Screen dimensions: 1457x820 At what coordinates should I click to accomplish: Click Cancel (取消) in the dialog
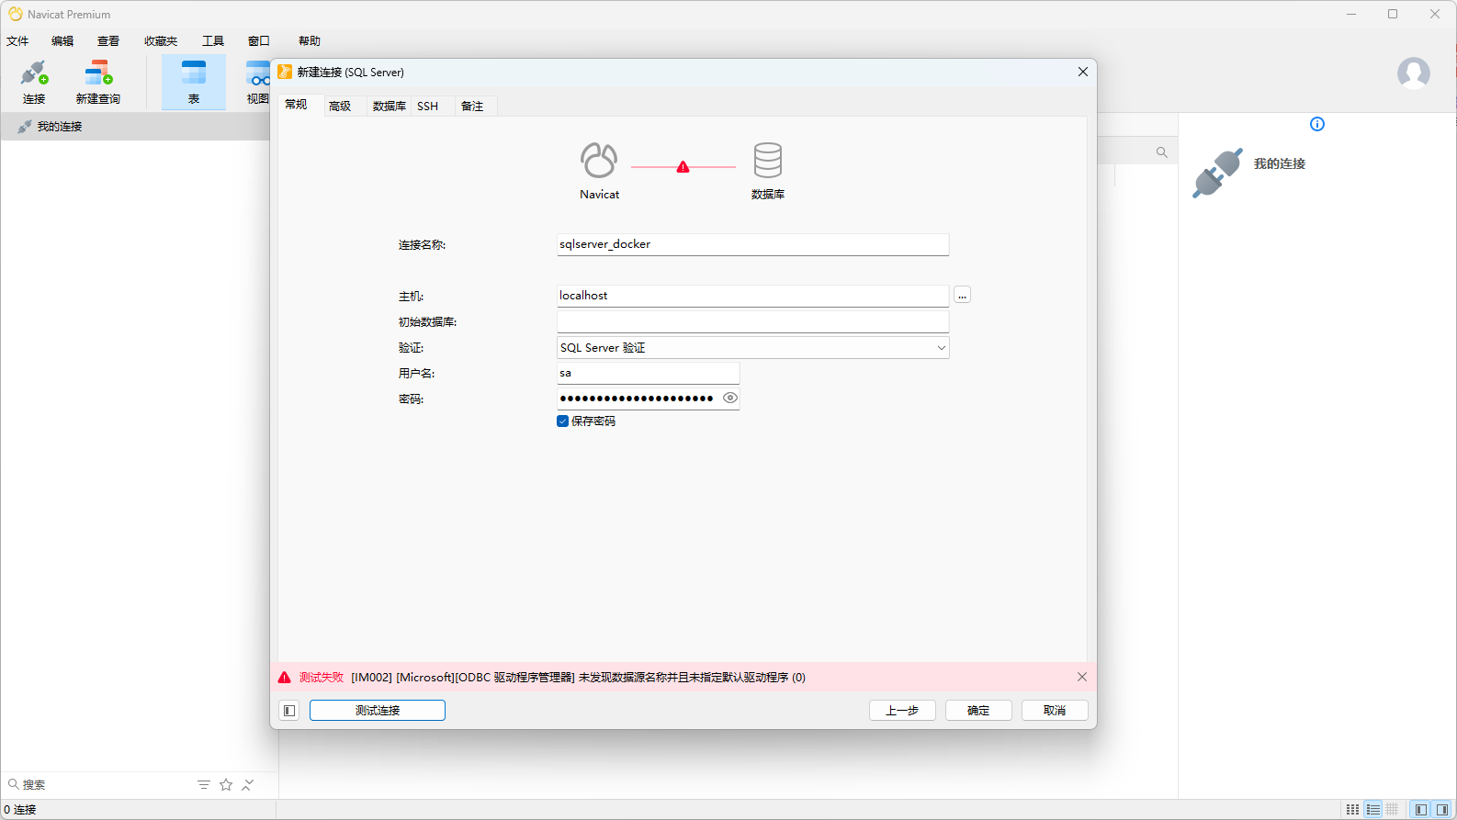pos(1055,711)
